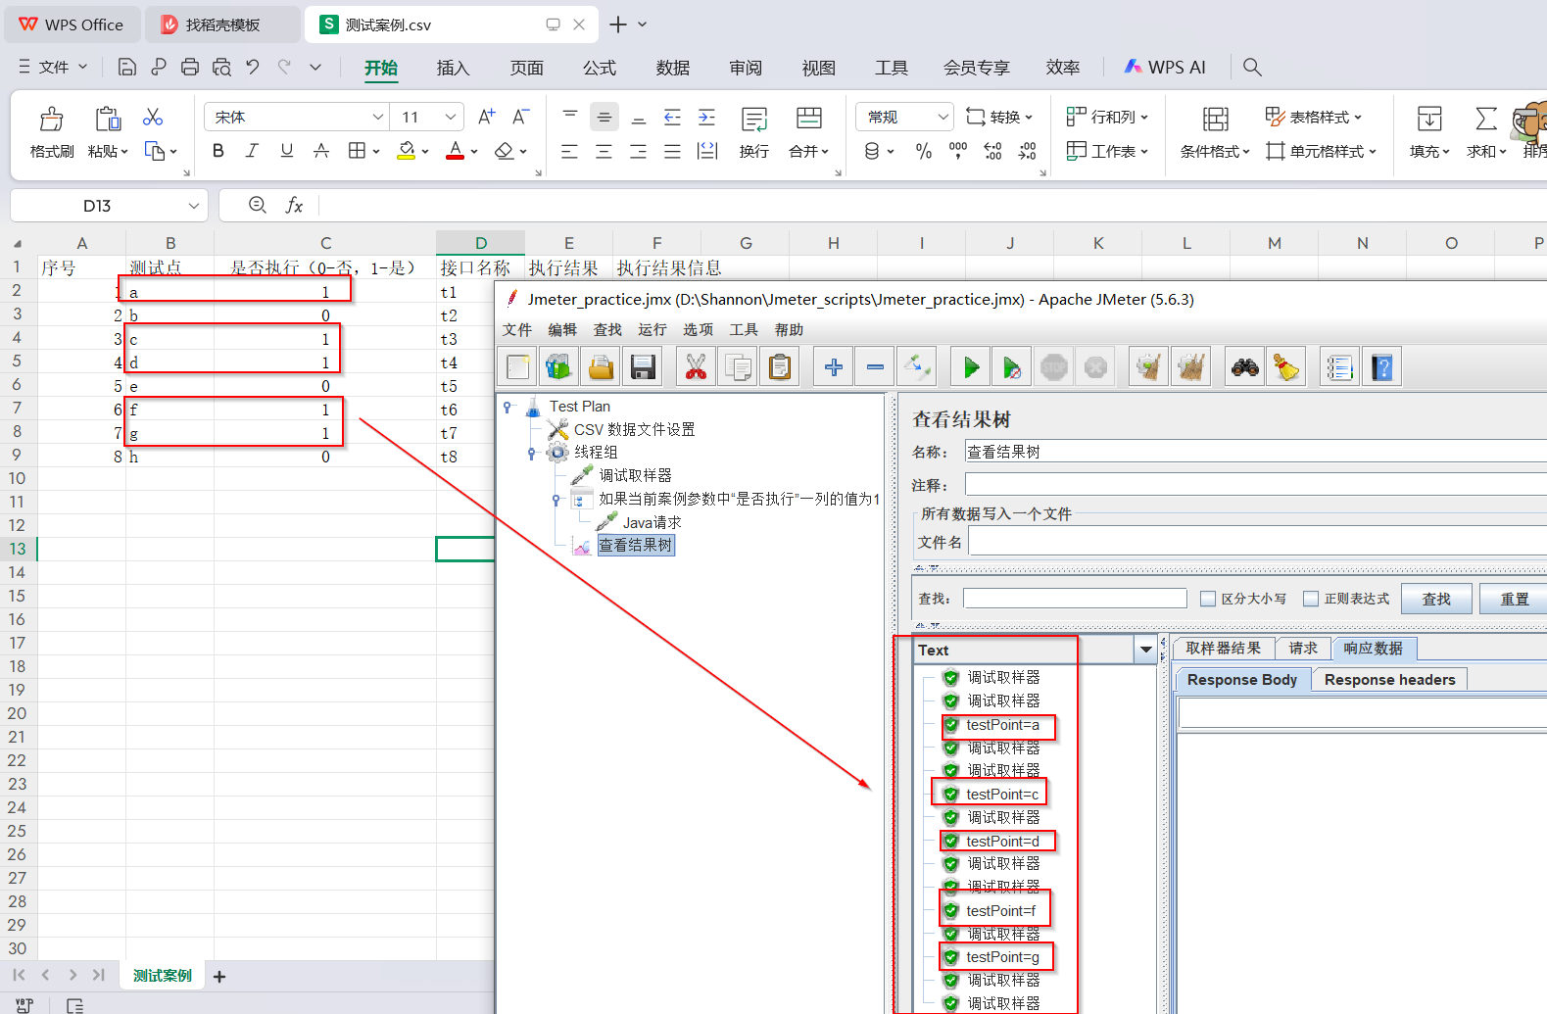Screen dimensions: 1547x1014
Task: Click WPS font color A swatch
Action: [x=455, y=151]
